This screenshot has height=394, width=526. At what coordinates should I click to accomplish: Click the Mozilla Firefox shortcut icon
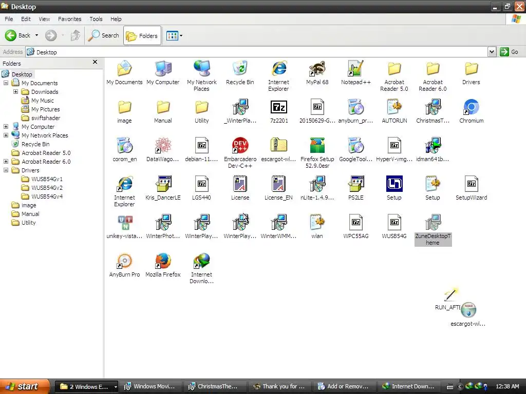163,261
